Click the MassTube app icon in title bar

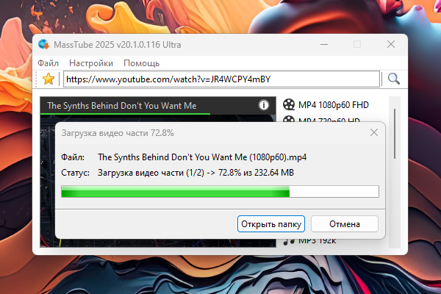pos(44,44)
